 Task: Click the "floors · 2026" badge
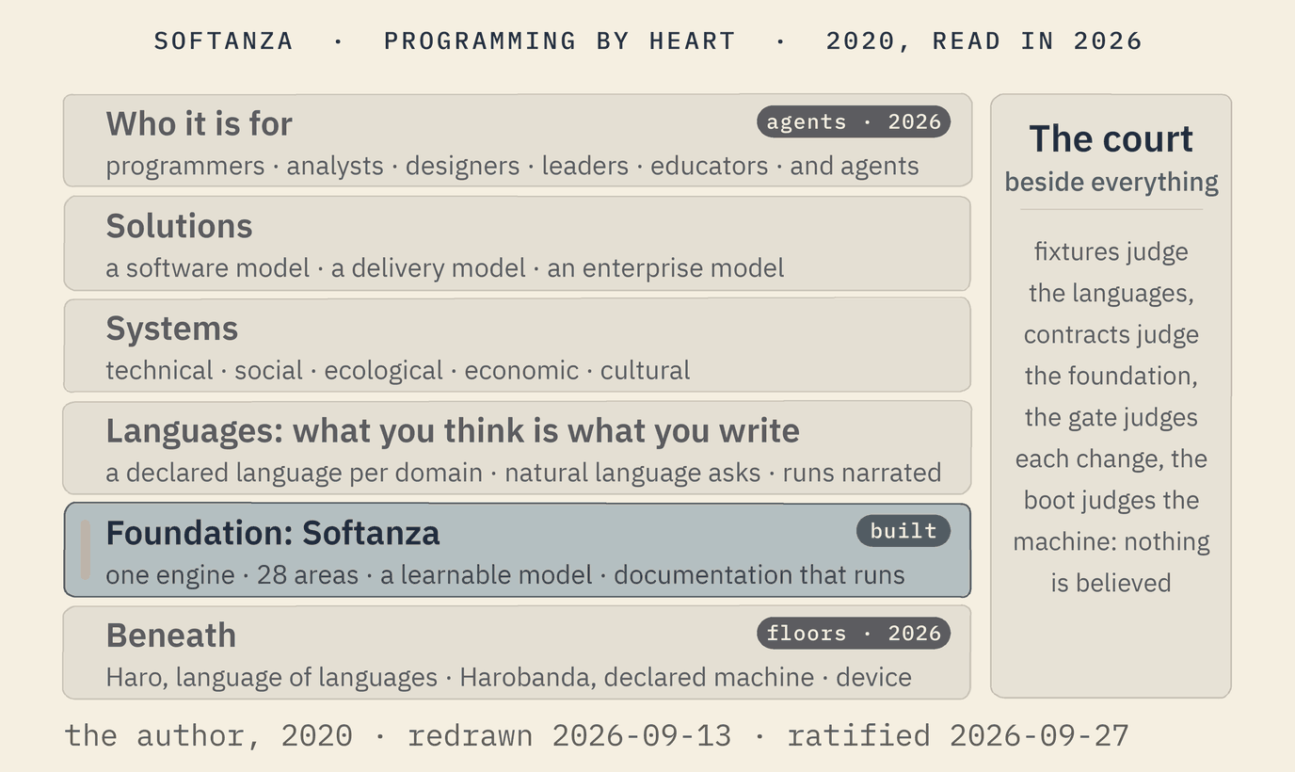tap(854, 634)
